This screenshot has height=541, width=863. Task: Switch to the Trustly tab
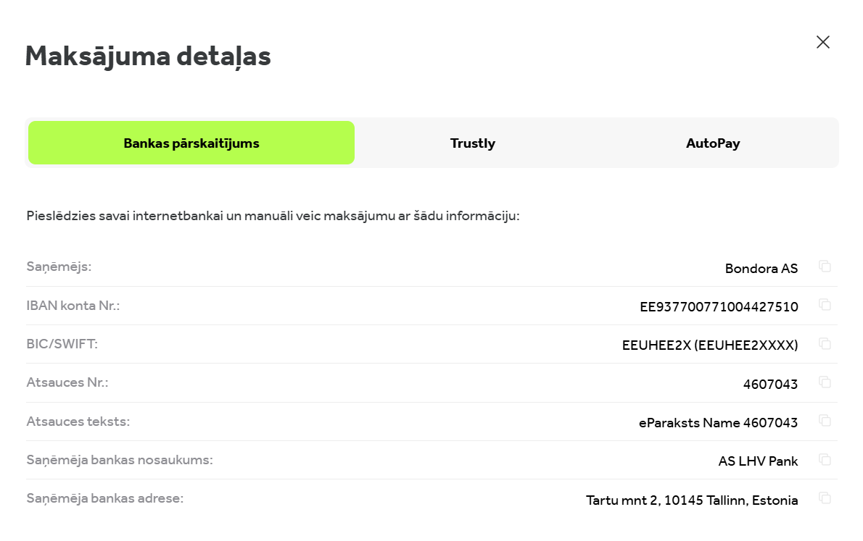coord(472,143)
